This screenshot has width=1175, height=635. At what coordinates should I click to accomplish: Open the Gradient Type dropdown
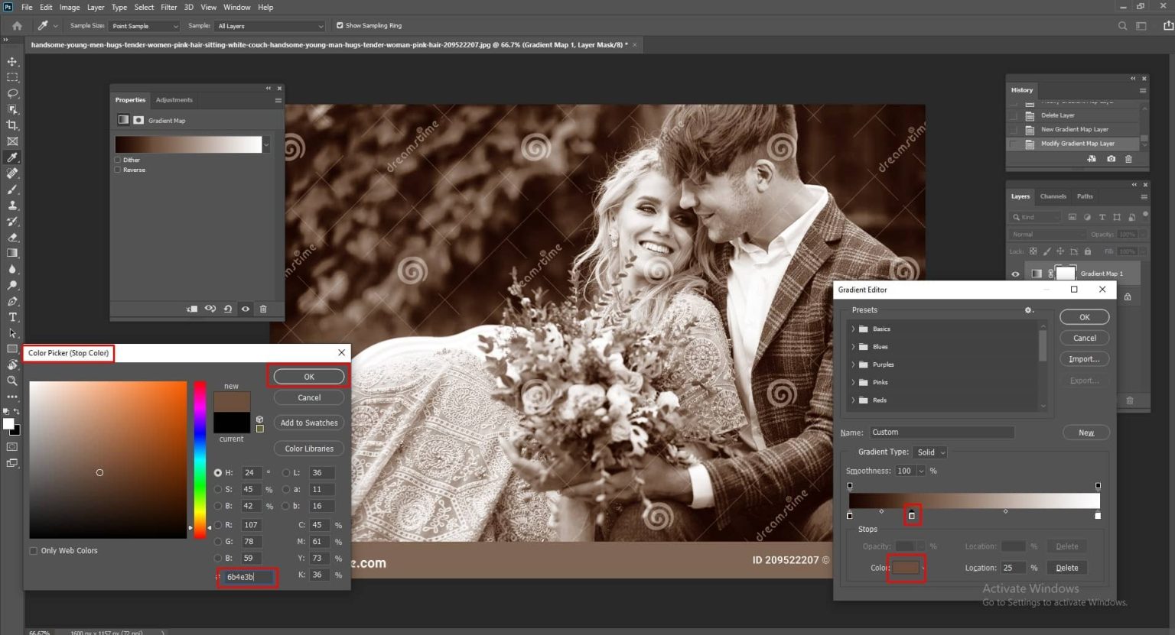pyautogui.click(x=929, y=452)
